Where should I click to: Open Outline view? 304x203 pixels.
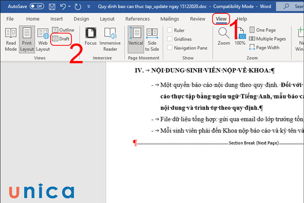[x=63, y=30]
